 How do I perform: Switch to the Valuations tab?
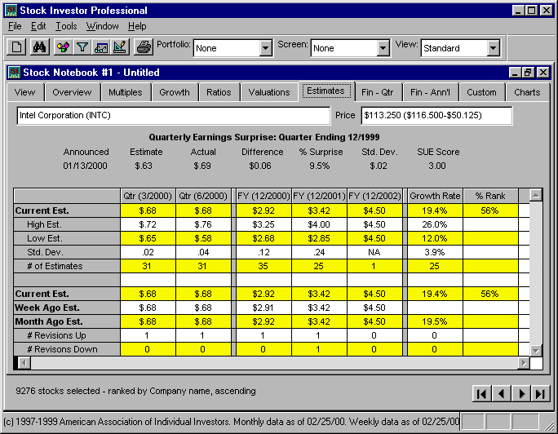[269, 92]
